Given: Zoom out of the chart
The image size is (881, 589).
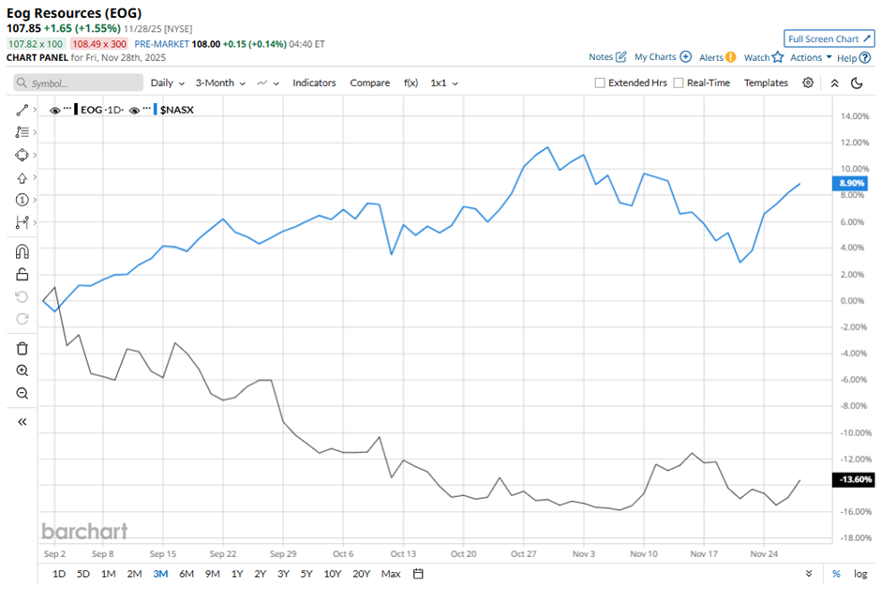Looking at the screenshot, I should (22, 393).
